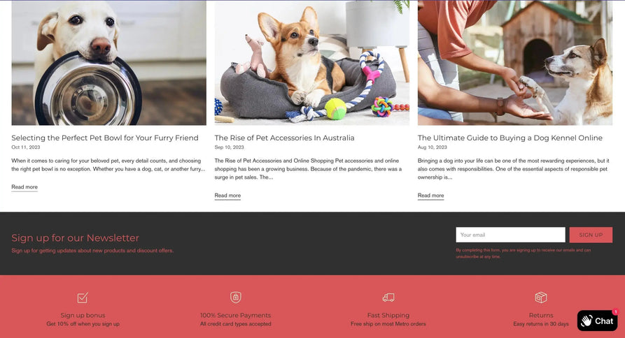This screenshot has height=338, width=625.
Task: Click the Secure Payments shield lock icon
Action: point(236,297)
